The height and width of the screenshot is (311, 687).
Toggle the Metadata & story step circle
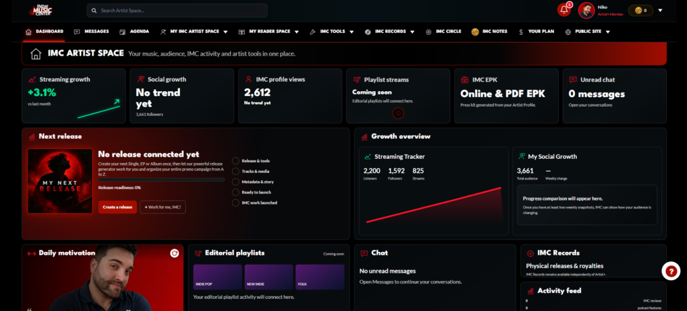[x=235, y=182]
